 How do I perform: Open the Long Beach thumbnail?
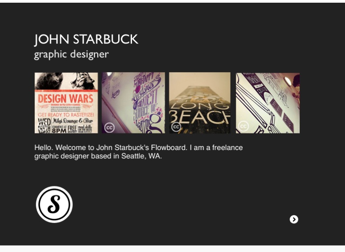point(200,103)
